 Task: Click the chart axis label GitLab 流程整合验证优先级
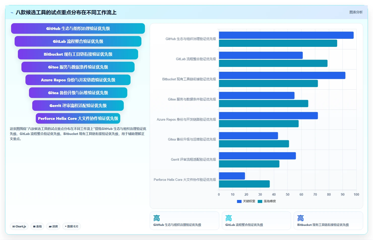click(196, 59)
